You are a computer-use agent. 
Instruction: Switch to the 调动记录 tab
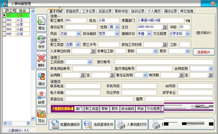pos(170,11)
